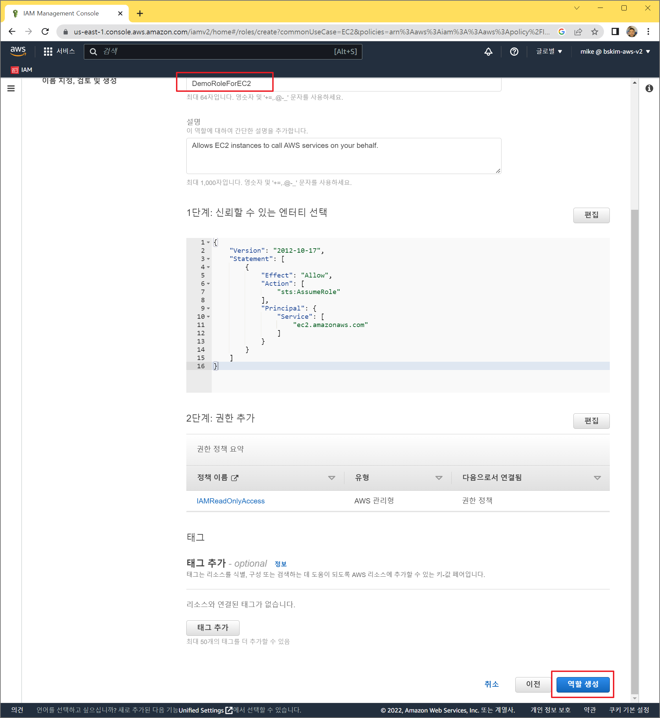The width and height of the screenshot is (660, 718).
Task: Collapse the Principal fold arrow on line 9
Action: (209, 308)
